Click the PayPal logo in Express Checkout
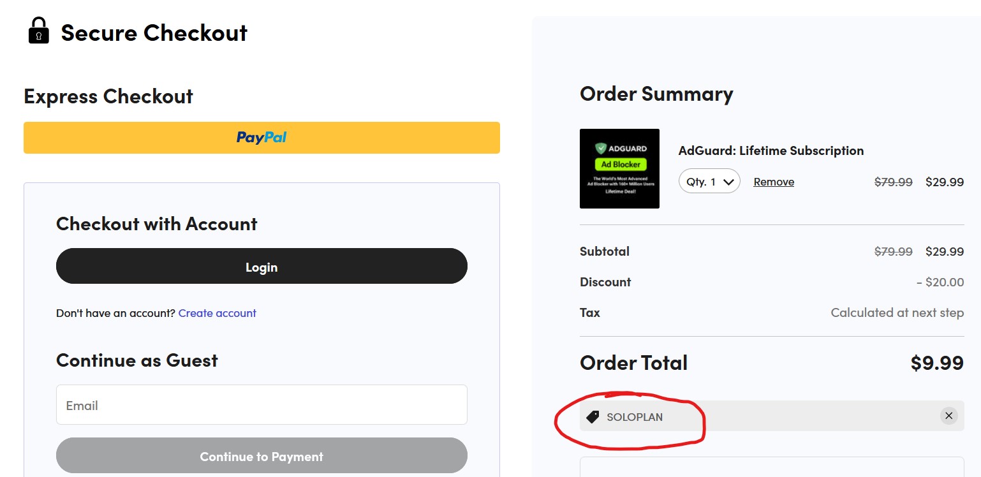This screenshot has width=981, height=477. (x=261, y=137)
